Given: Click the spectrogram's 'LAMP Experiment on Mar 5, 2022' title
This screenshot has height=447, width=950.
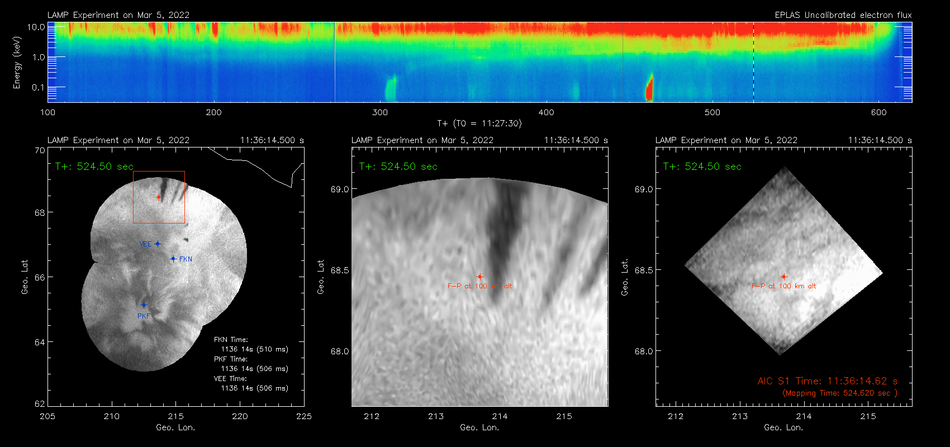Looking at the screenshot, I should 118,15.
